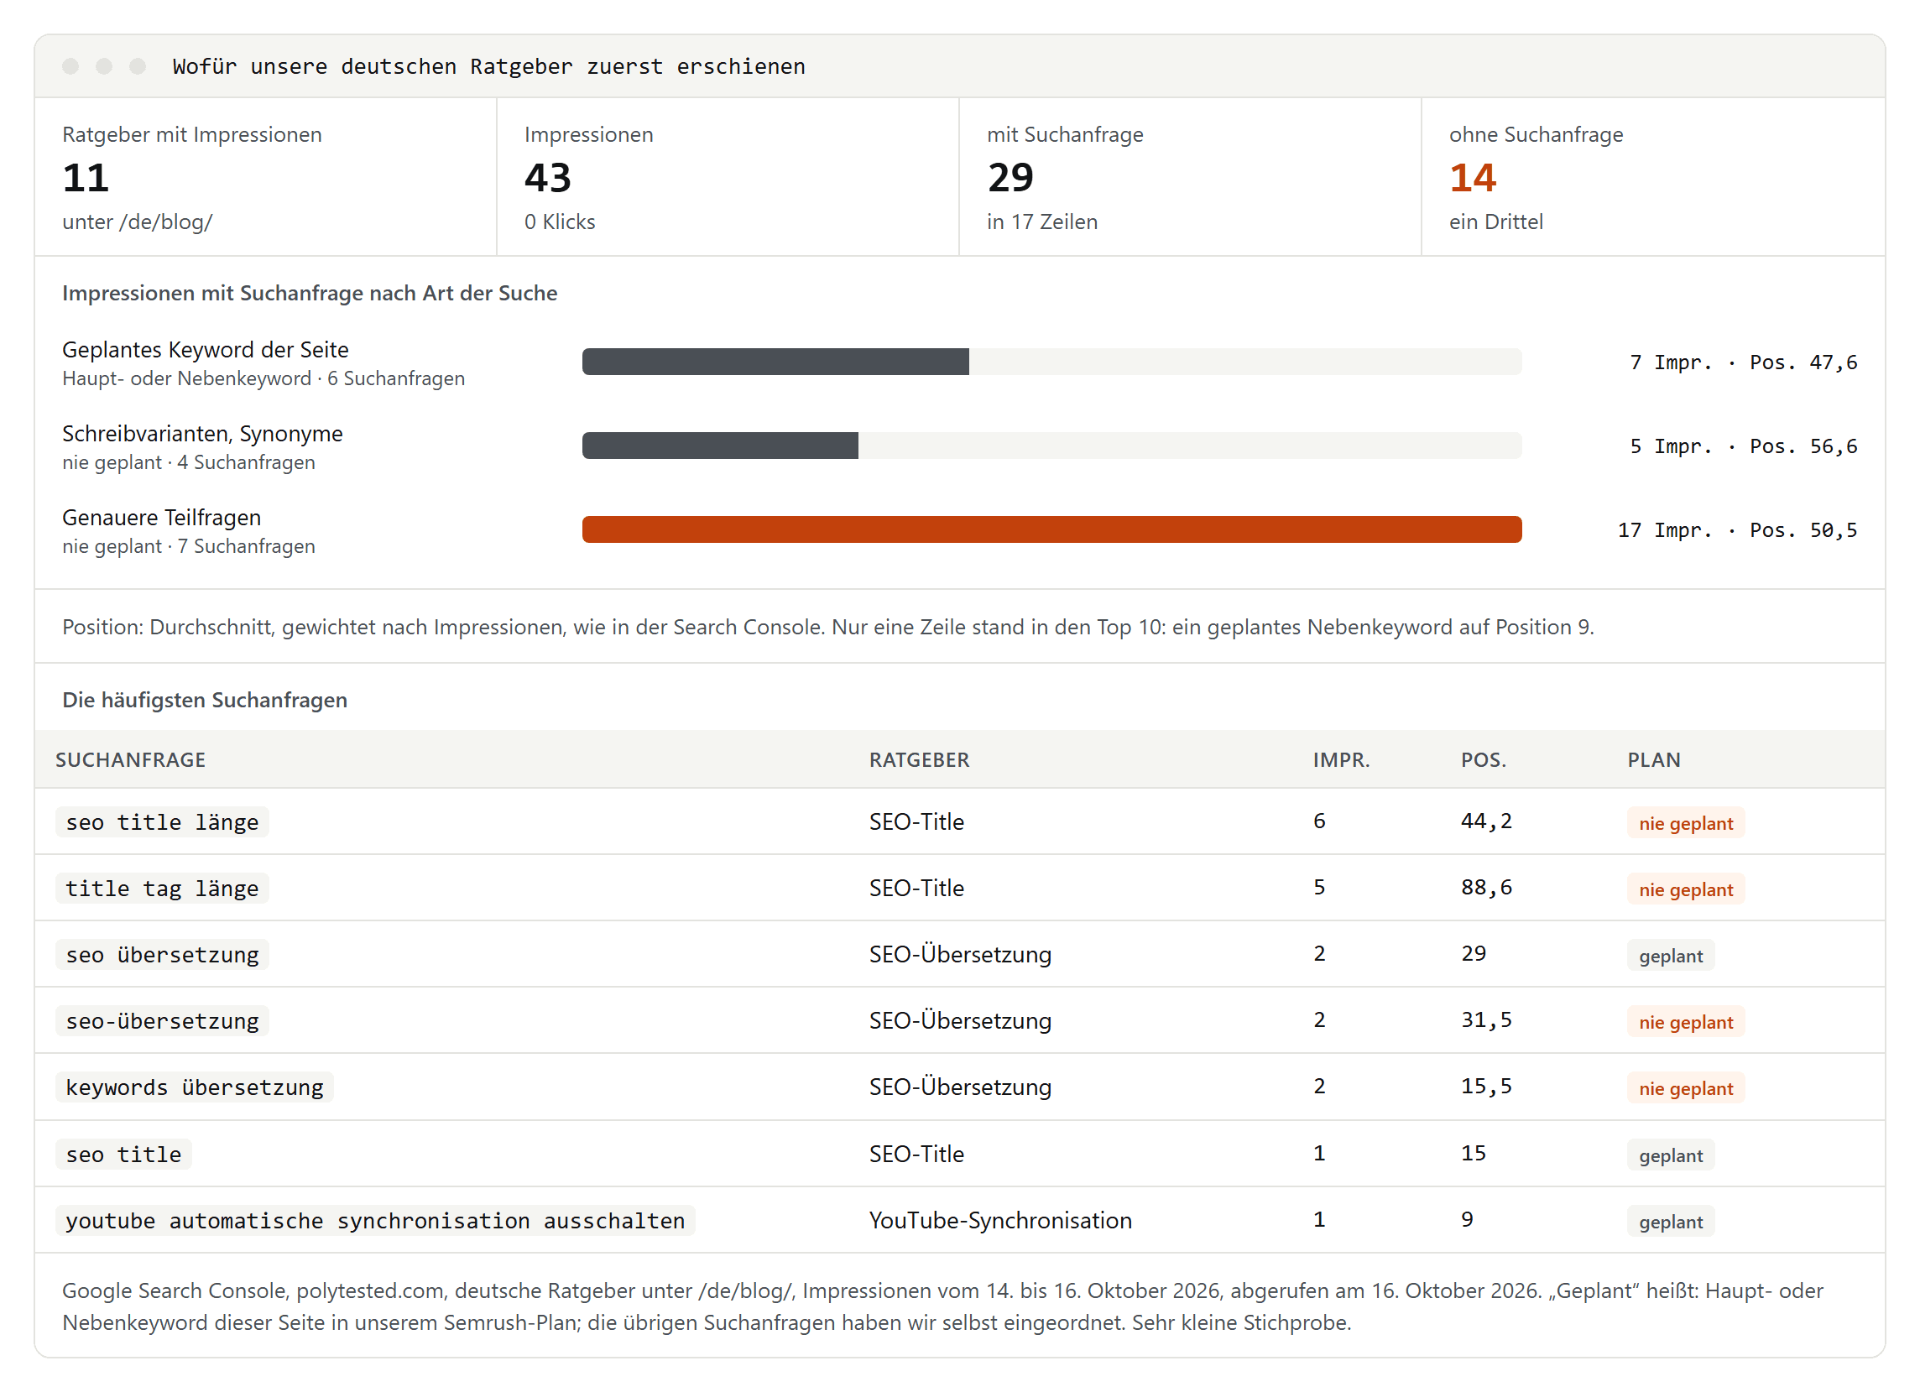
Task: Click the 'Genauere Teilfragen' label
Action: click(162, 518)
